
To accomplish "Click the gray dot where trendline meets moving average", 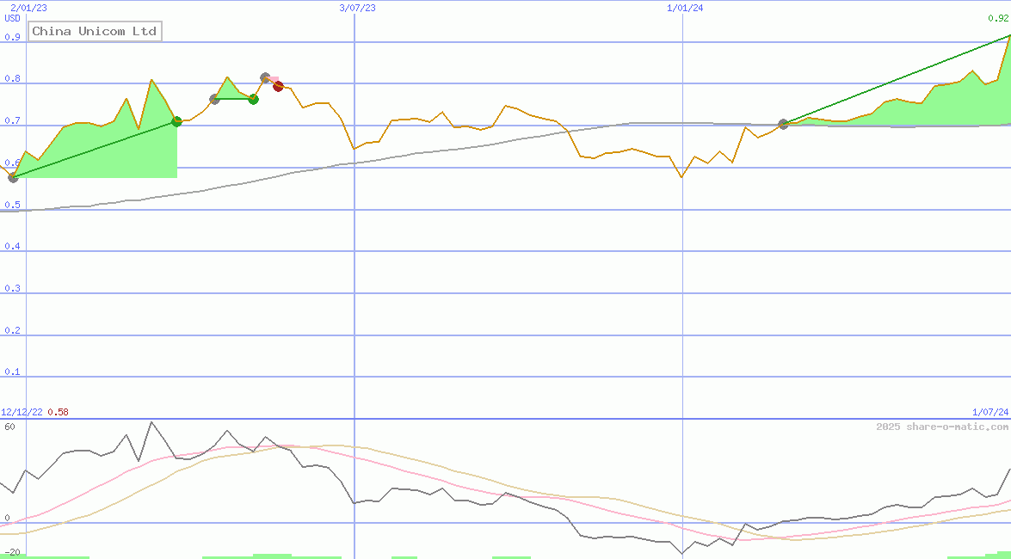I will pos(783,124).
